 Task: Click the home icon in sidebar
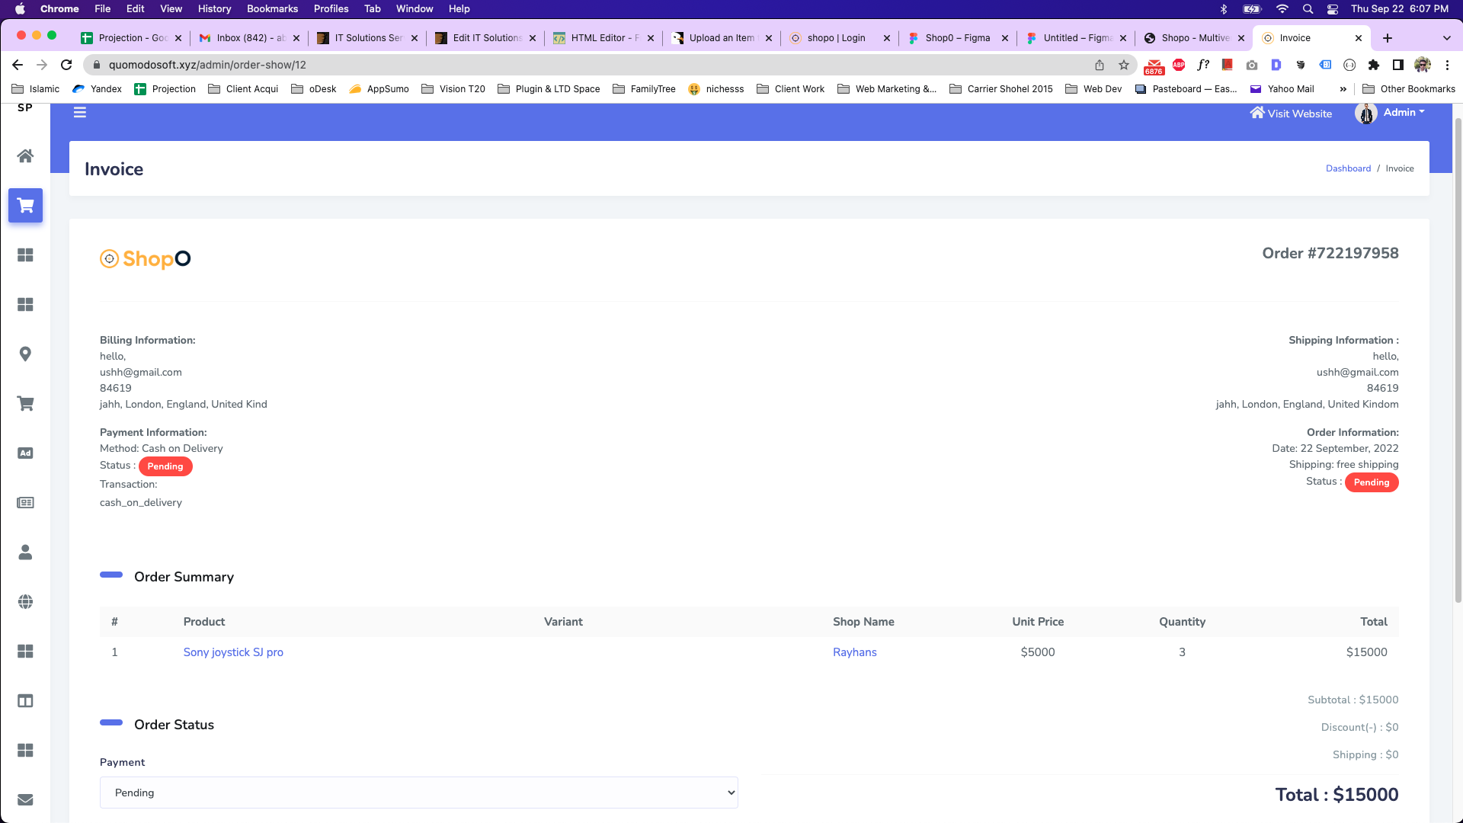[x=25, y=156]
